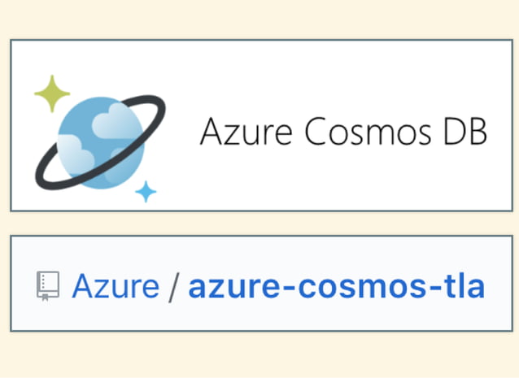Click the slash separator in repository path
The height and width of the screenshot is (378, 519).
tap(174, 287)
